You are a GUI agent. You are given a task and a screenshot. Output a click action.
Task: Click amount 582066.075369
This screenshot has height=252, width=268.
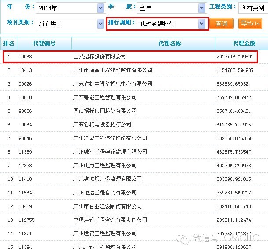(x=234, y=138)
